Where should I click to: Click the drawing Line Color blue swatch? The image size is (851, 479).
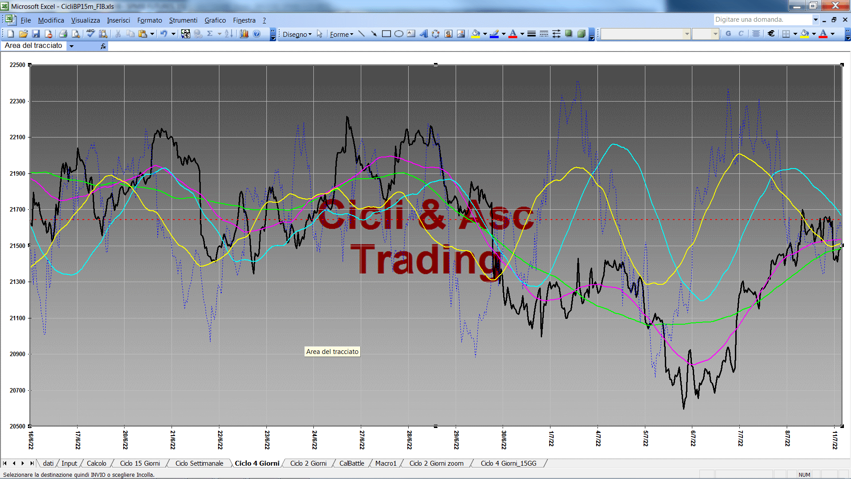pos(495,34)
